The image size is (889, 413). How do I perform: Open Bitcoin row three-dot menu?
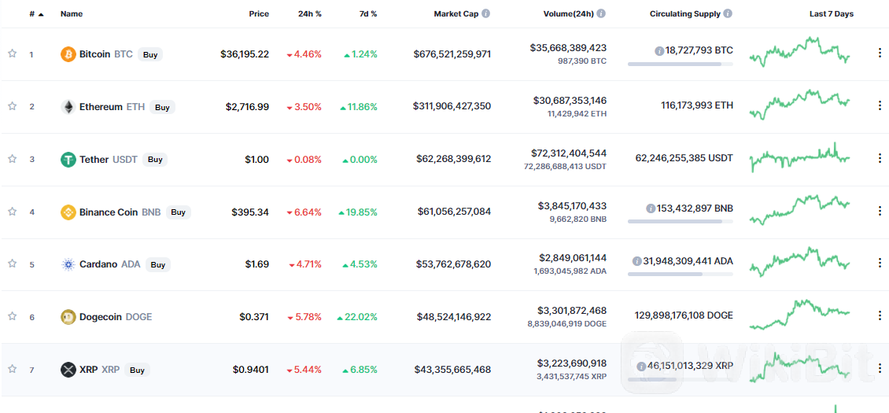coord(880,53)
